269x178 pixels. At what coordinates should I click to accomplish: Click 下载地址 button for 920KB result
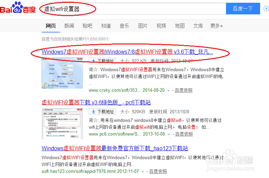pos(102,112)
